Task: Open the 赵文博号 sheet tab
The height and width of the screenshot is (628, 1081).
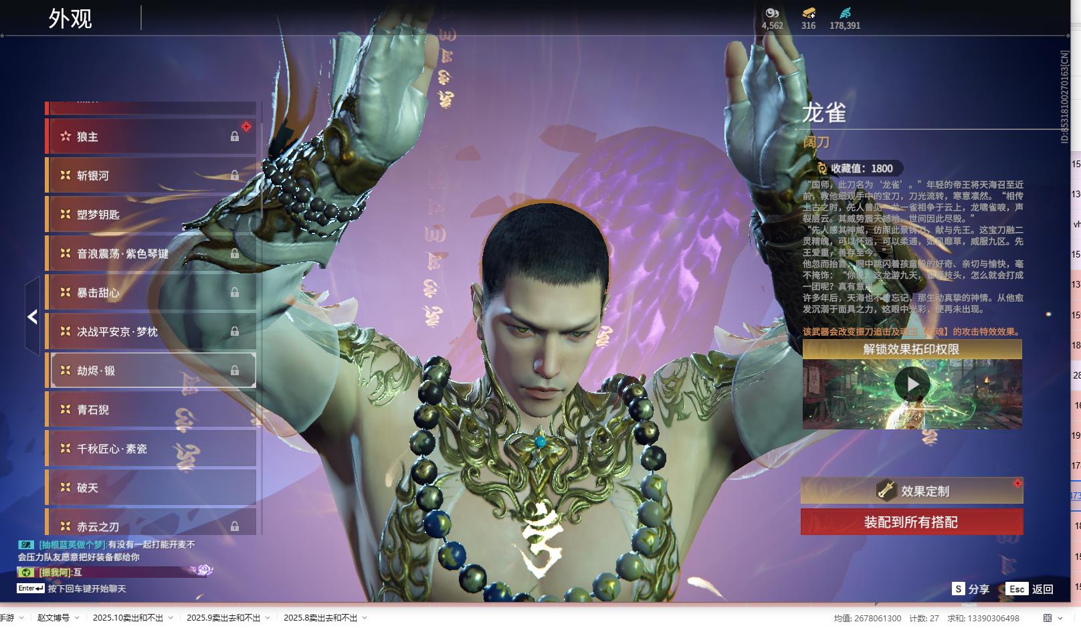Action: [54, 618]
